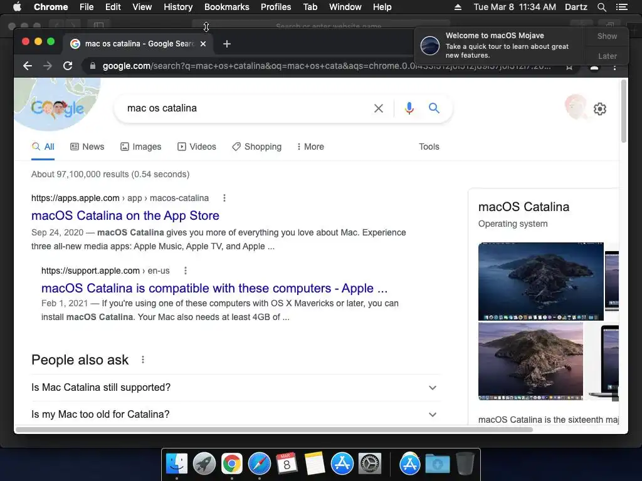Screen dimensions: 642x481
Task: Open the Downloads folder in Dock
Action: [437, 464]
